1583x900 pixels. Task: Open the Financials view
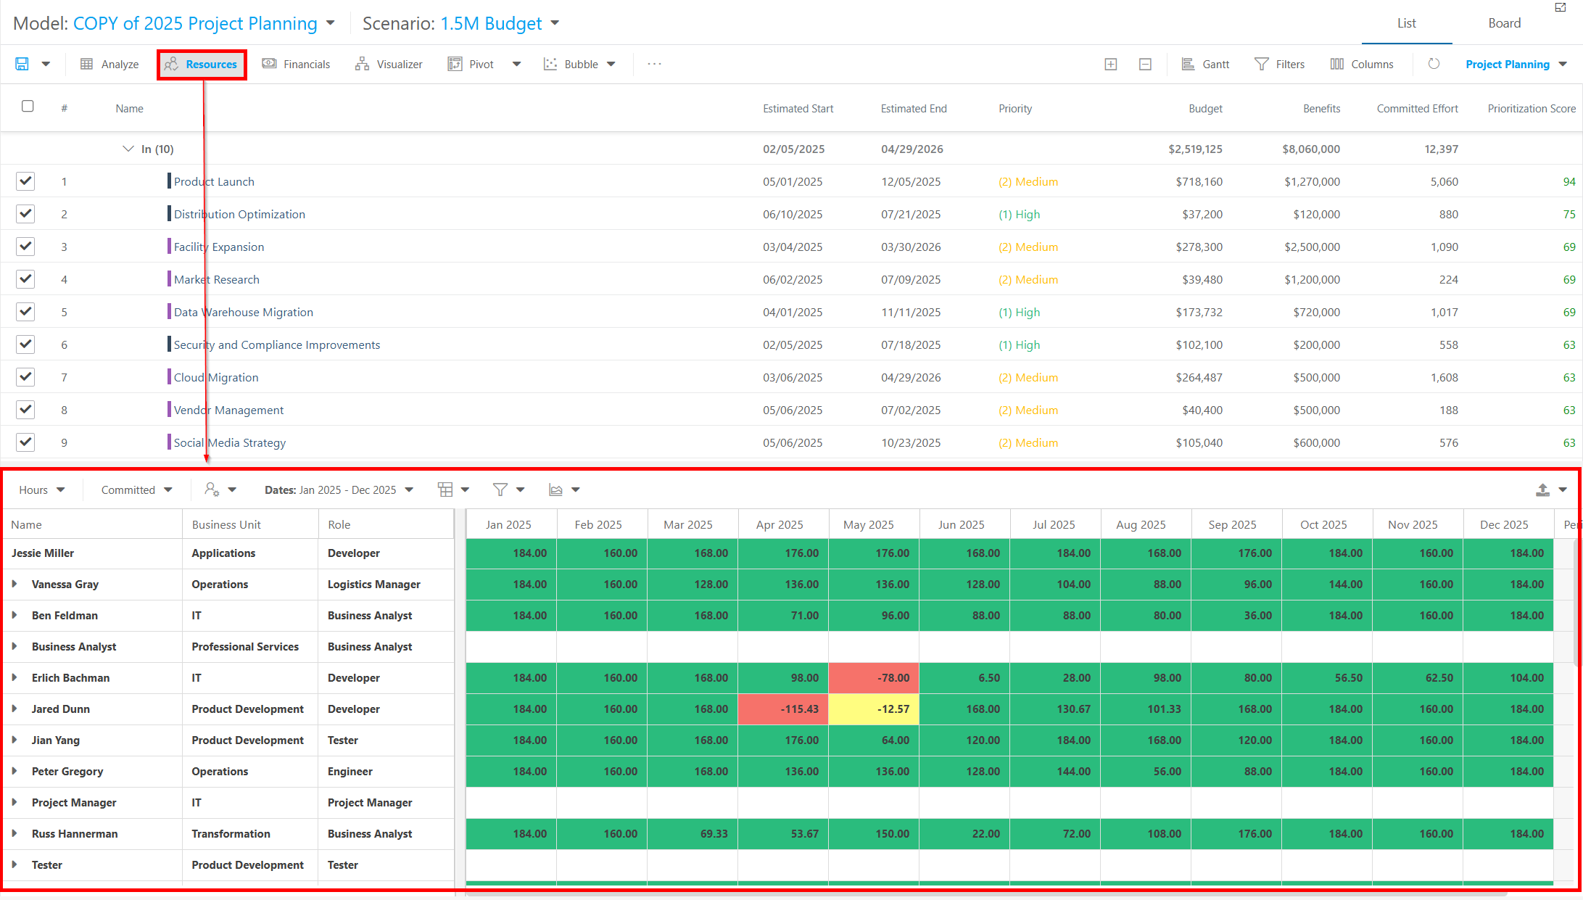pos(296,64)
